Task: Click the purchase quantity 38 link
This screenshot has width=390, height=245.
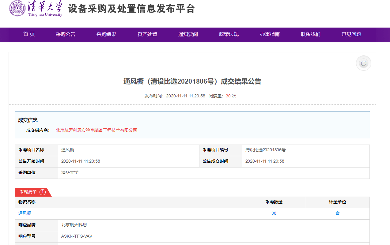Action: pyautogui.click(x=274, y=213)
